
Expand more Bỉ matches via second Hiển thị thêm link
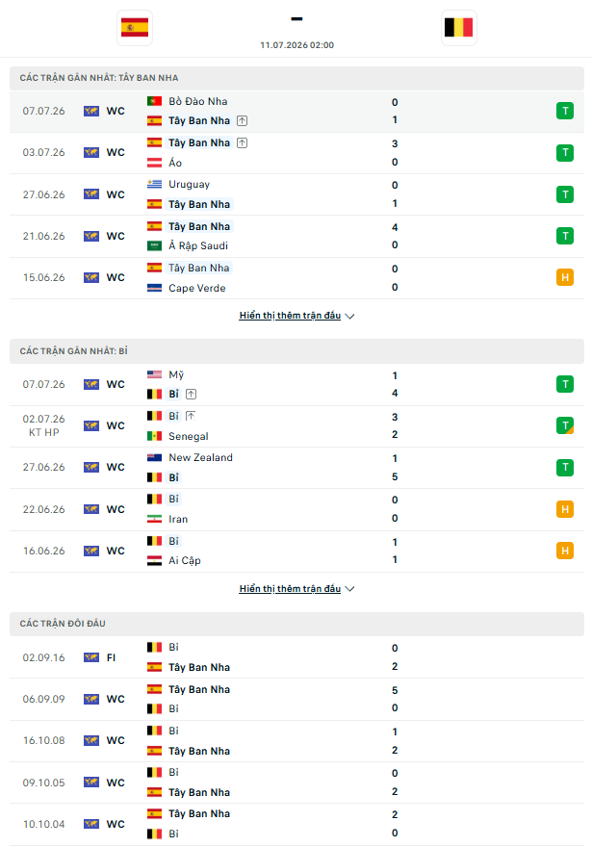[x=290, y=589]
